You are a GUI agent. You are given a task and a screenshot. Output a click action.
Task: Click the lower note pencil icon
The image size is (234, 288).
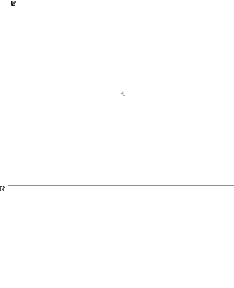[x=3, y=188]
